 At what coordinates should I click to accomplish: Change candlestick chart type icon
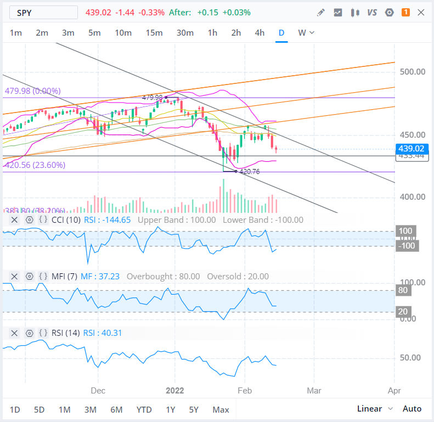pos(355,13)
